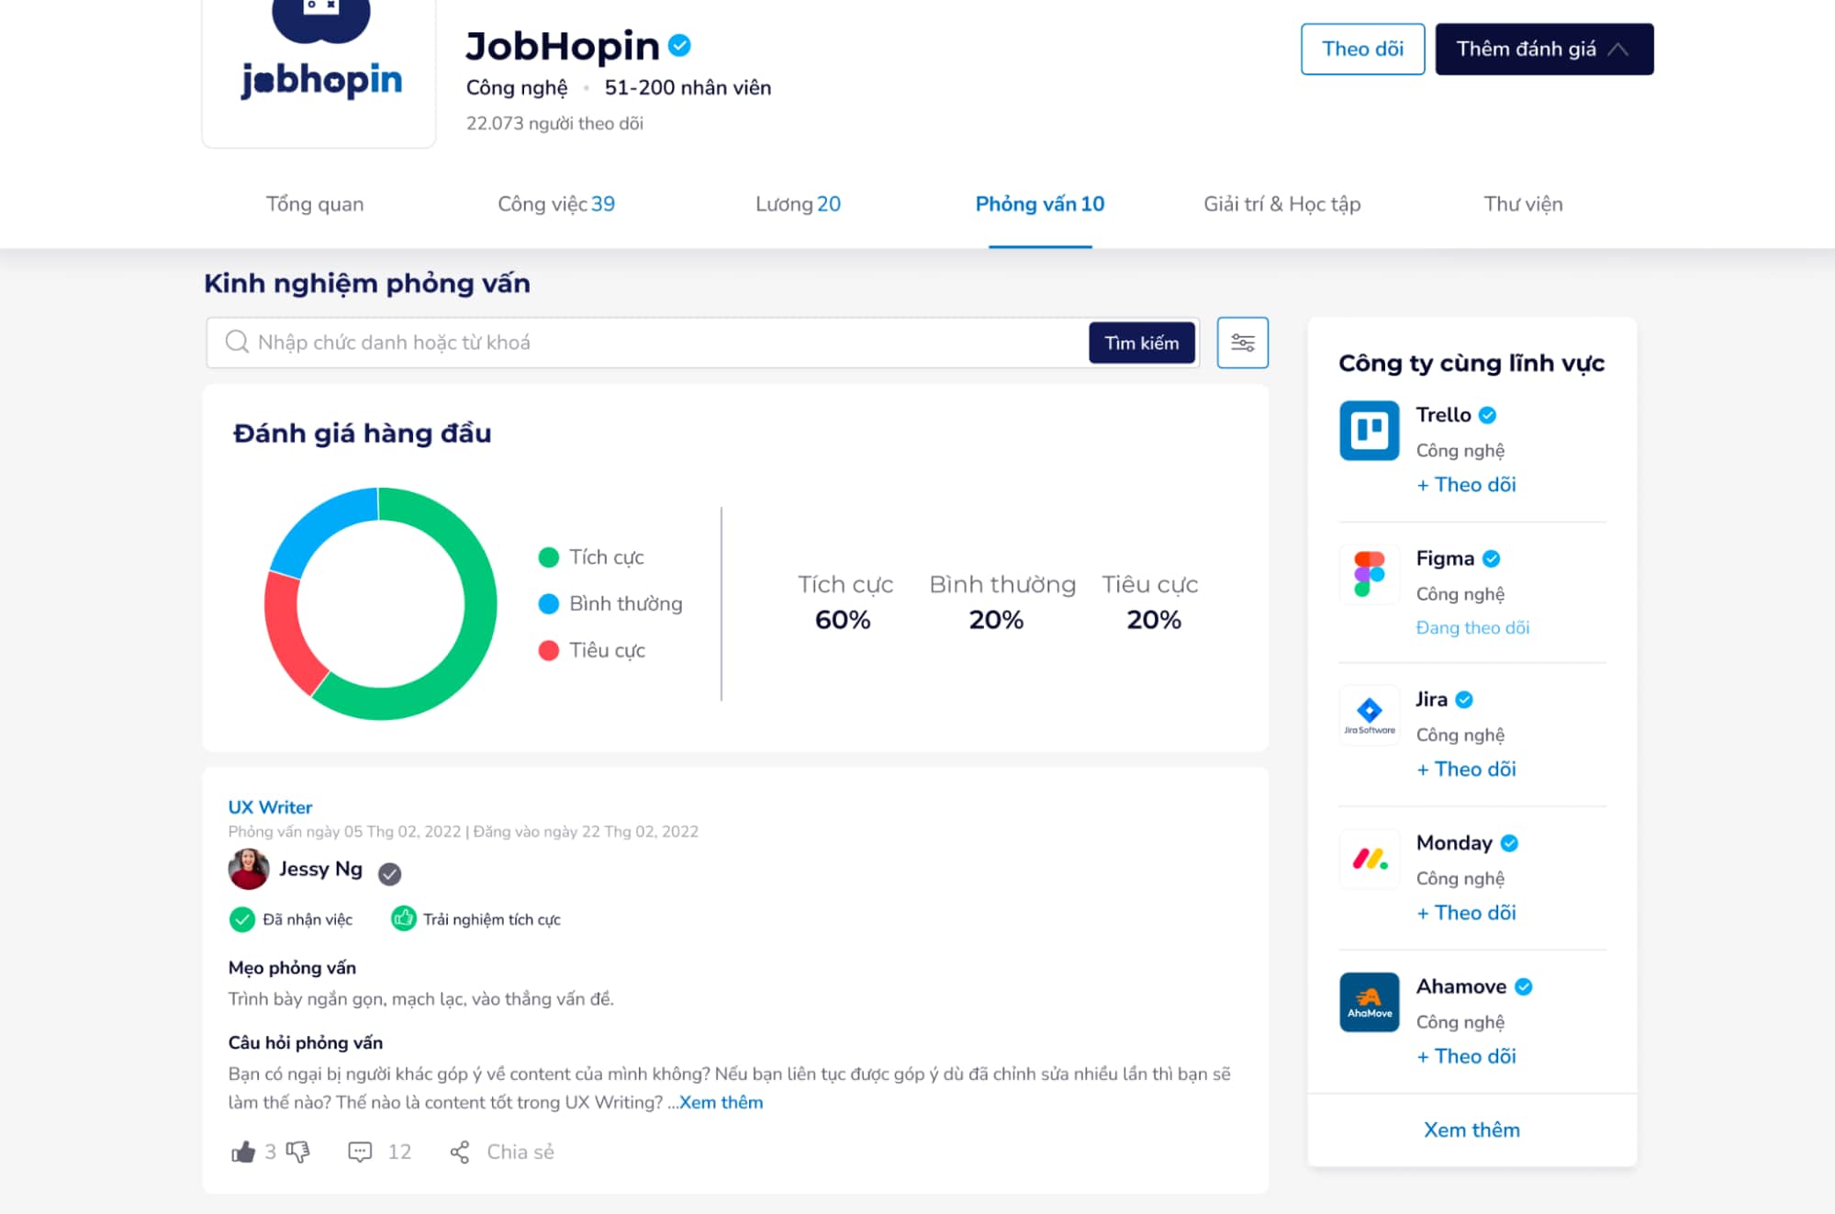
Task: Click the Tích cực 60% statistic
Action: point(845,602)
